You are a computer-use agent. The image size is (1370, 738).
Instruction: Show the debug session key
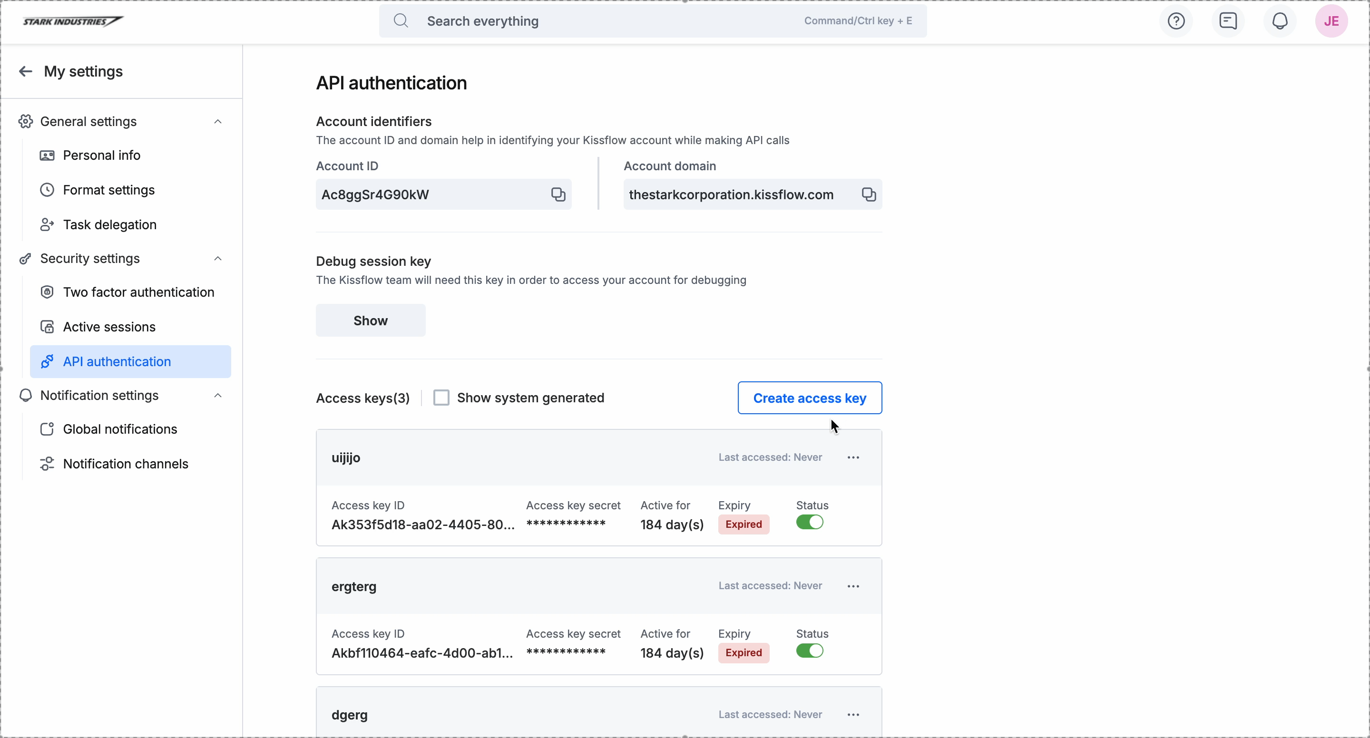pos(371,320)
